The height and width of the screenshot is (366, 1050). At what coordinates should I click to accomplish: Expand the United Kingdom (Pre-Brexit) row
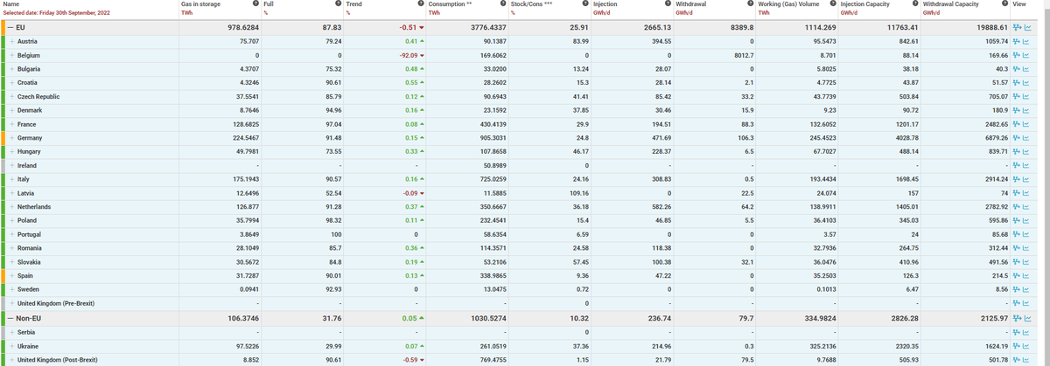[12, 303]
